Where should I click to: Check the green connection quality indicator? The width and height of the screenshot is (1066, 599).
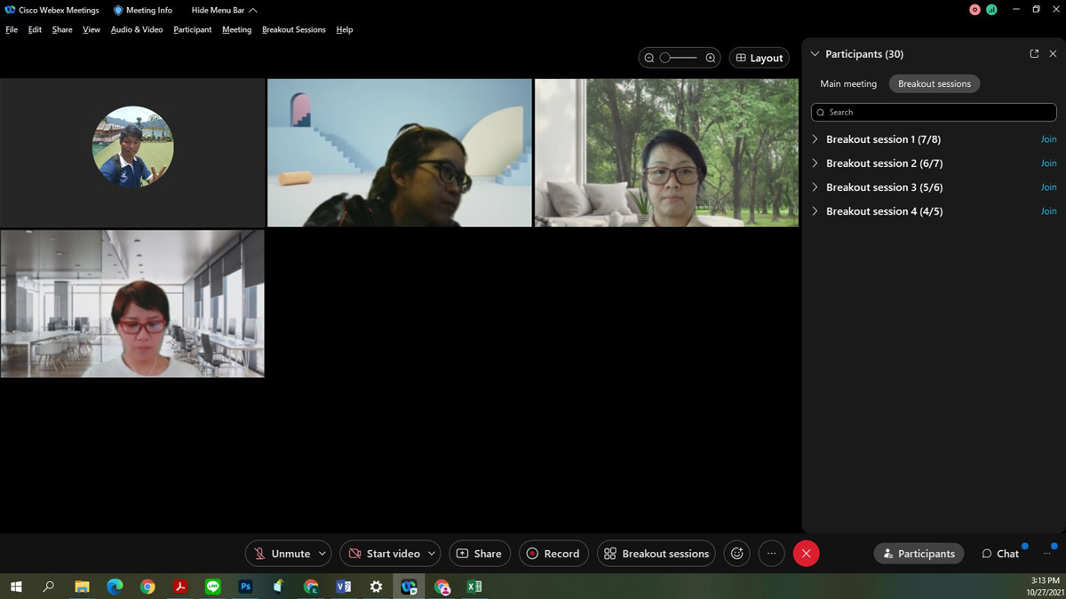pyautogui.click(x=991, y=10)
